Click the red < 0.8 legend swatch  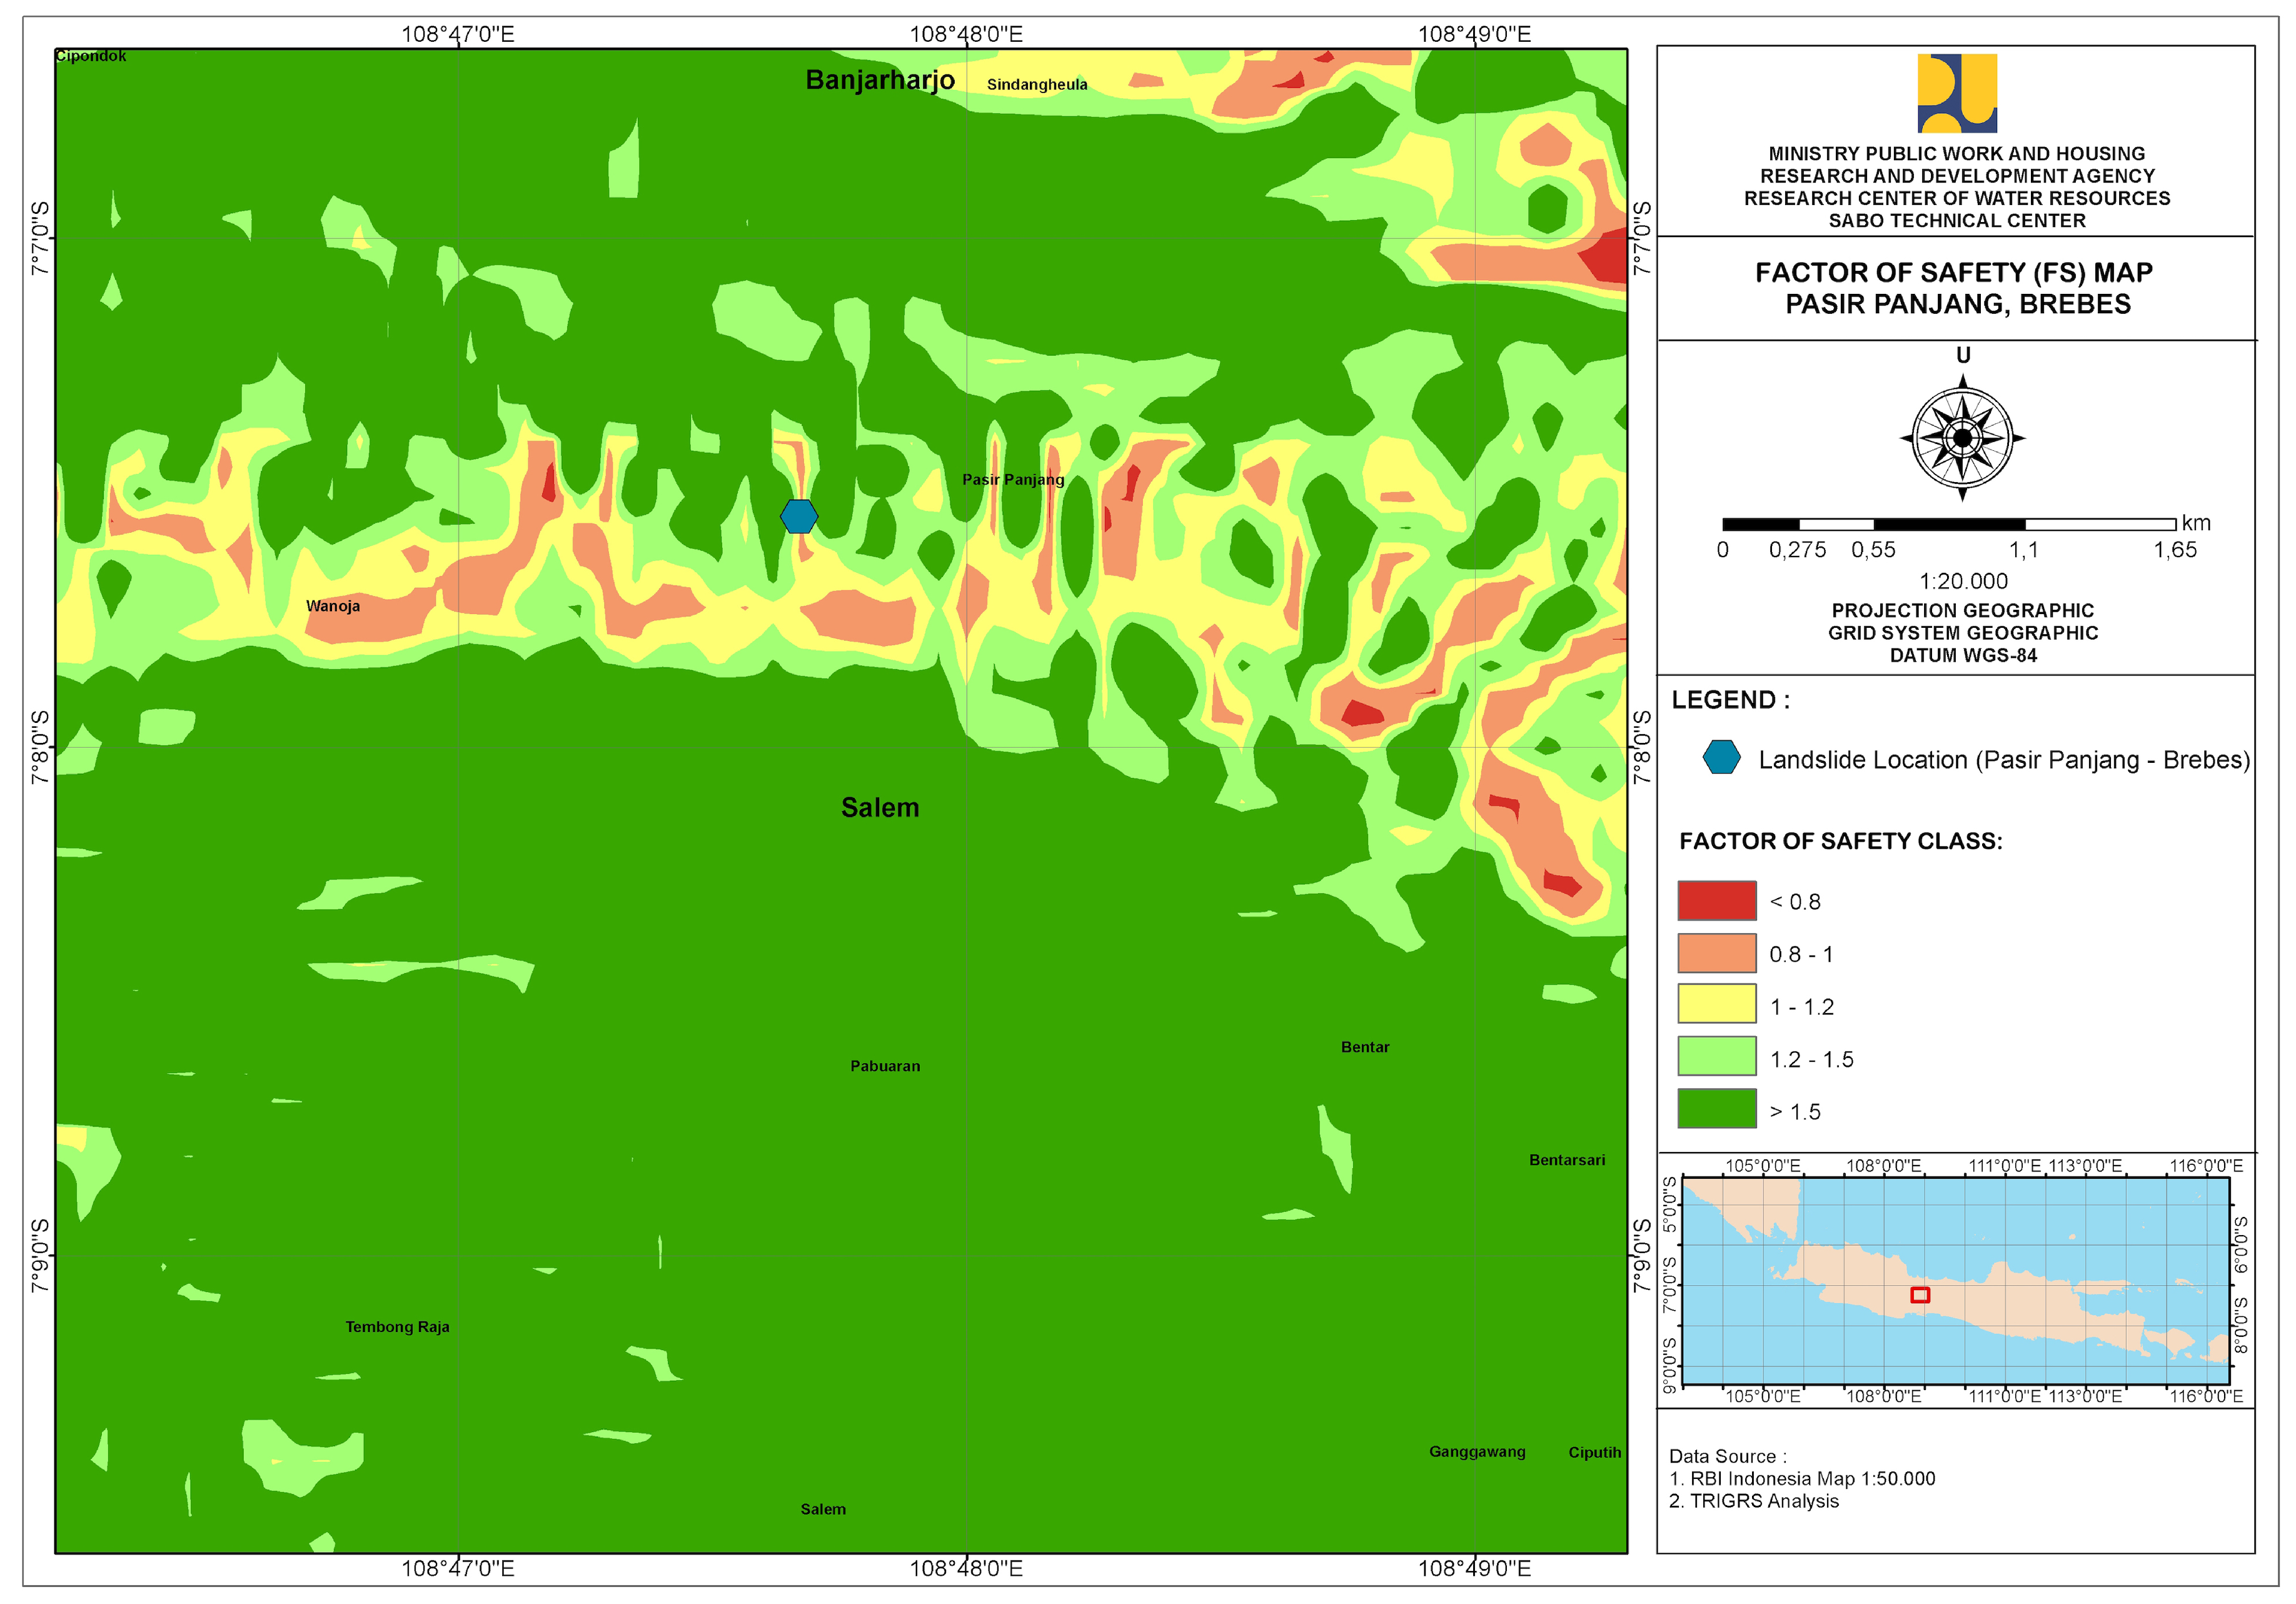[x=1716, y=900]
